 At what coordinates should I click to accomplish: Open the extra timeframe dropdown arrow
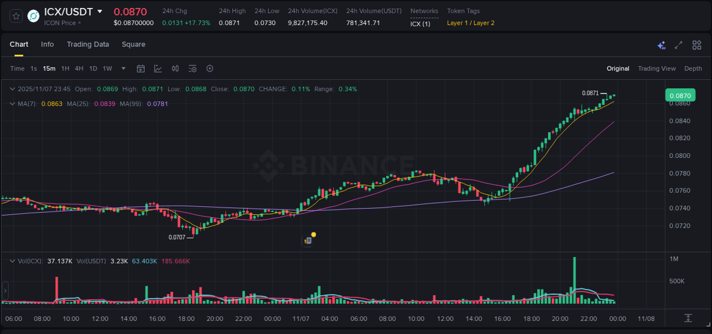pyautogui.click(x=123, y=68)
